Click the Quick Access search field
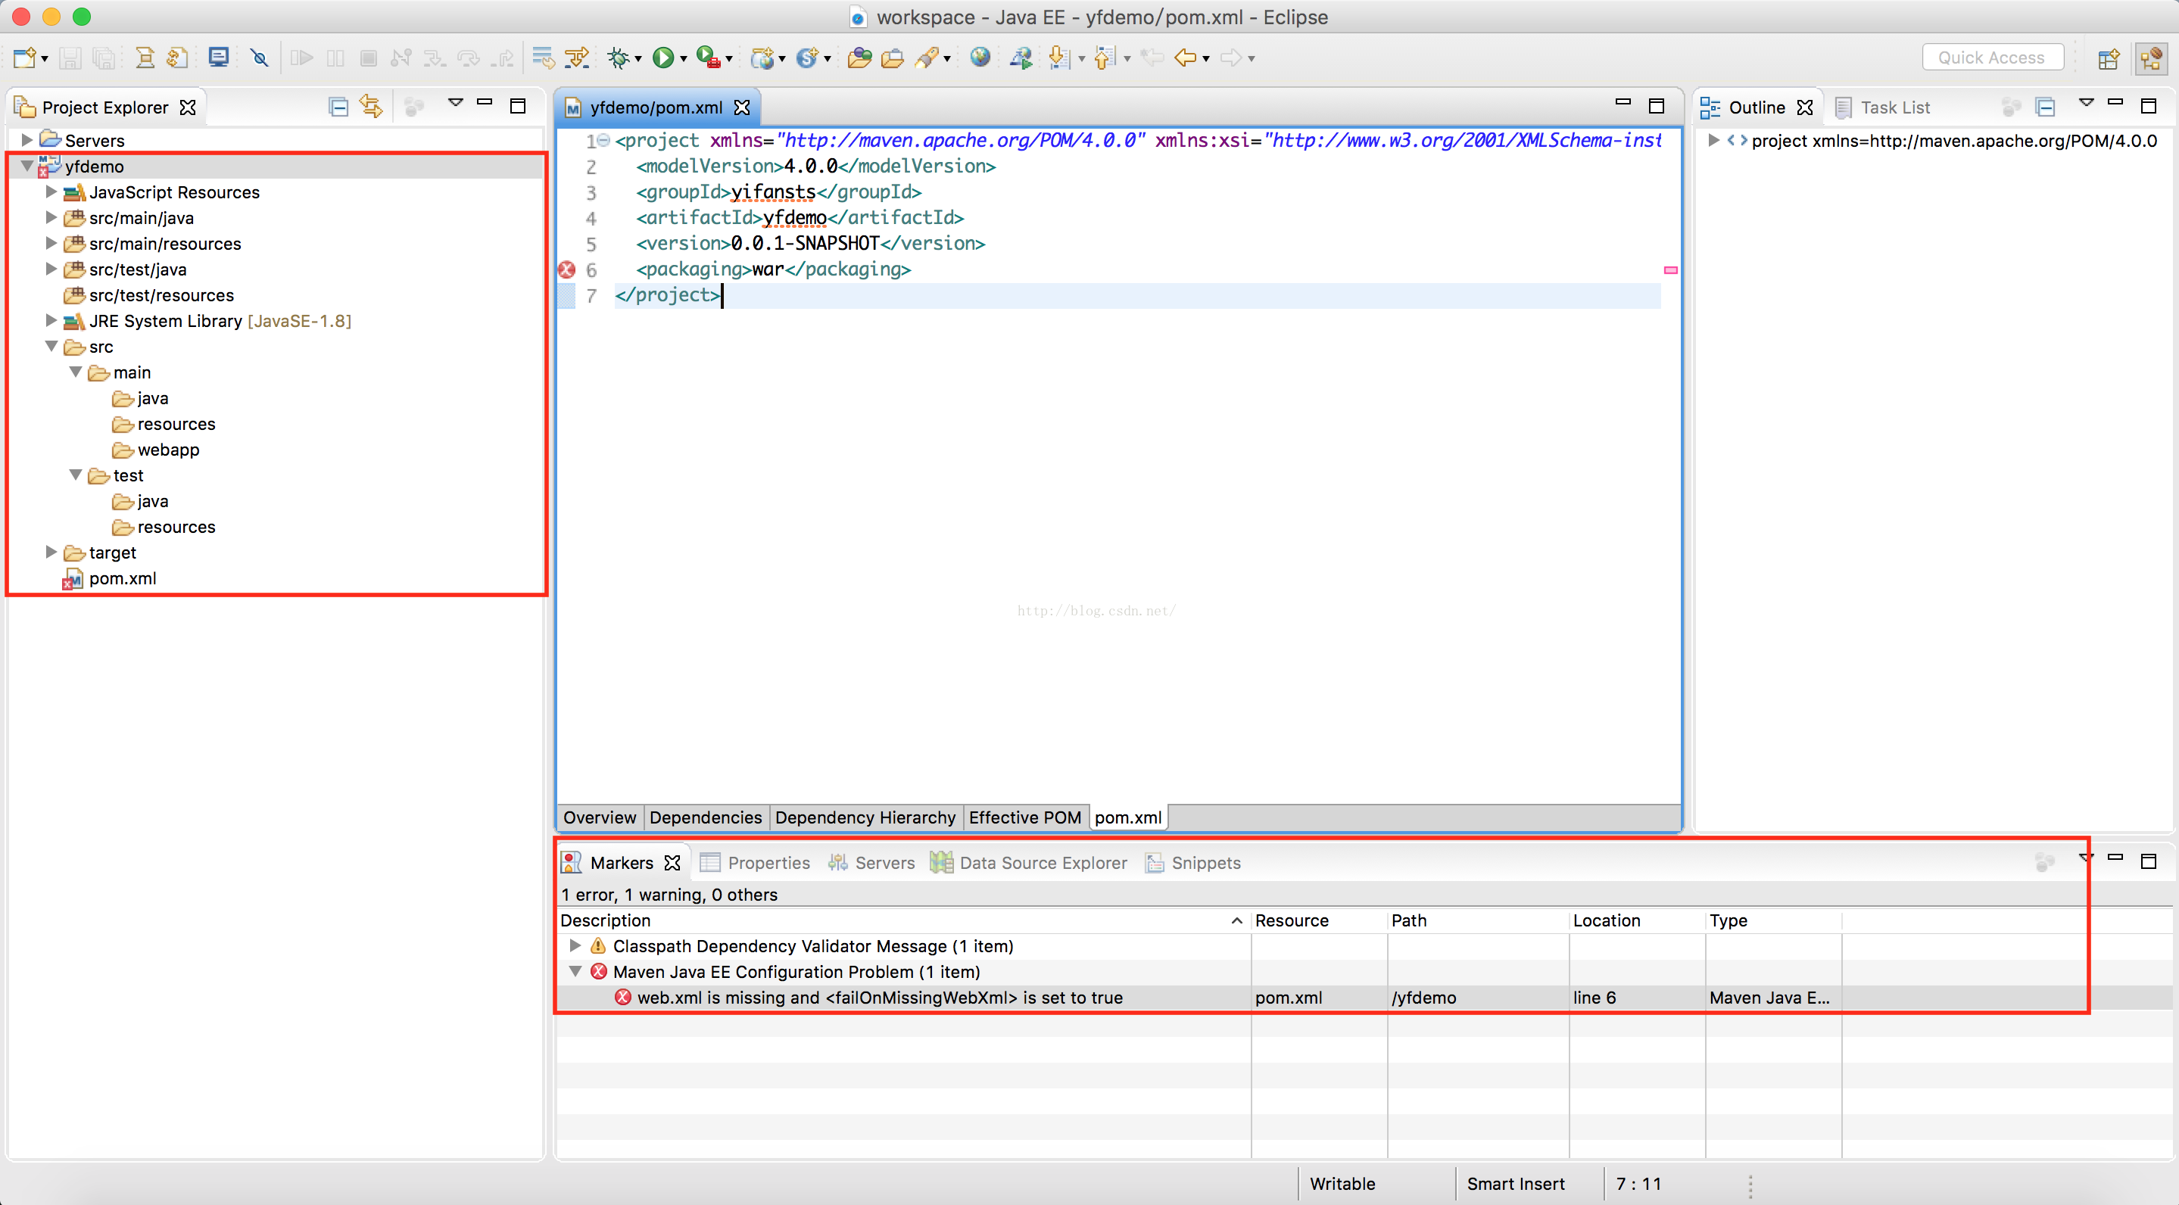2179x1205 pixels. click(x=1991, y=58)
